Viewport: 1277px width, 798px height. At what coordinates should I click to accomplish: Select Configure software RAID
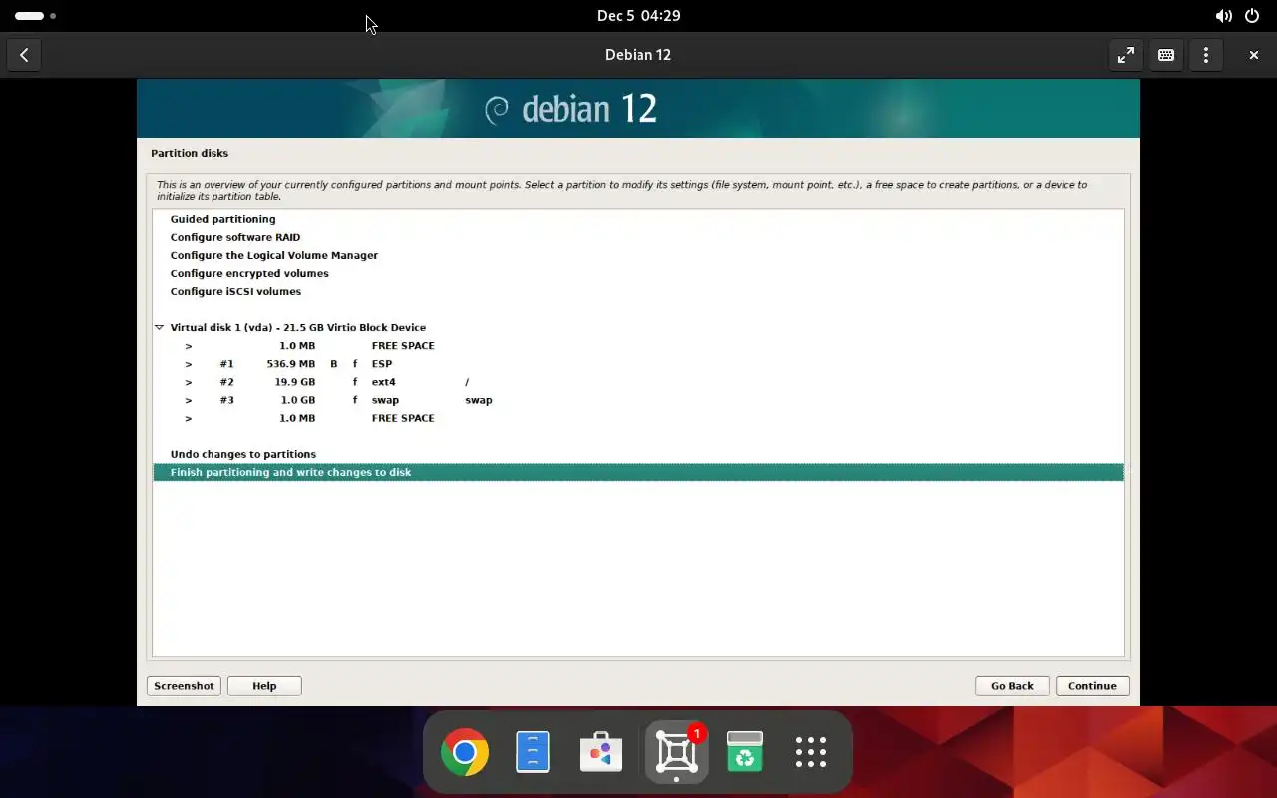638,237
